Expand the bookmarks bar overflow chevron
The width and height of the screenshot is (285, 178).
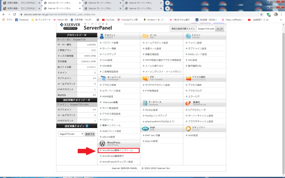point(281,20)
